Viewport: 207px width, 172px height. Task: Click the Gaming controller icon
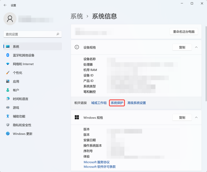pyautogui.click(x=8, y=107)
